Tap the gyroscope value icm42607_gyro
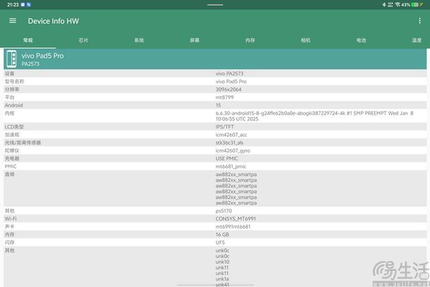Image resolution: width=430 pixels, height=287 pixels. pos(232,151)
